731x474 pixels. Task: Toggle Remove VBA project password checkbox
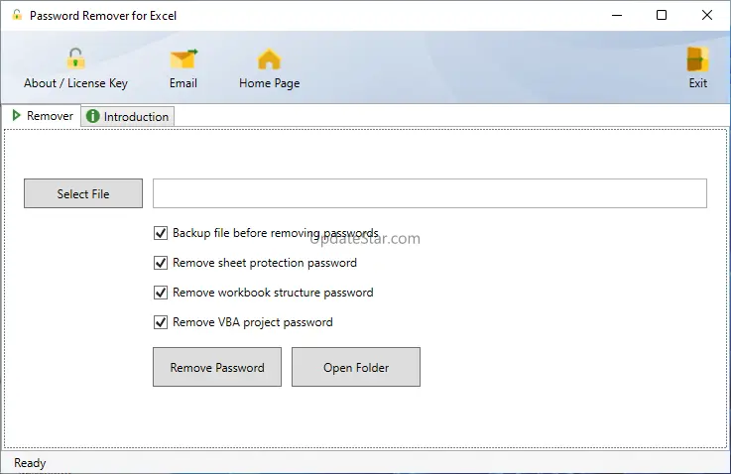(x=161, y=322)
